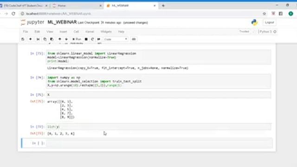The height and width of the screenshot is (167, 297).
Task: Open a new browser tab
Action: 163,6
